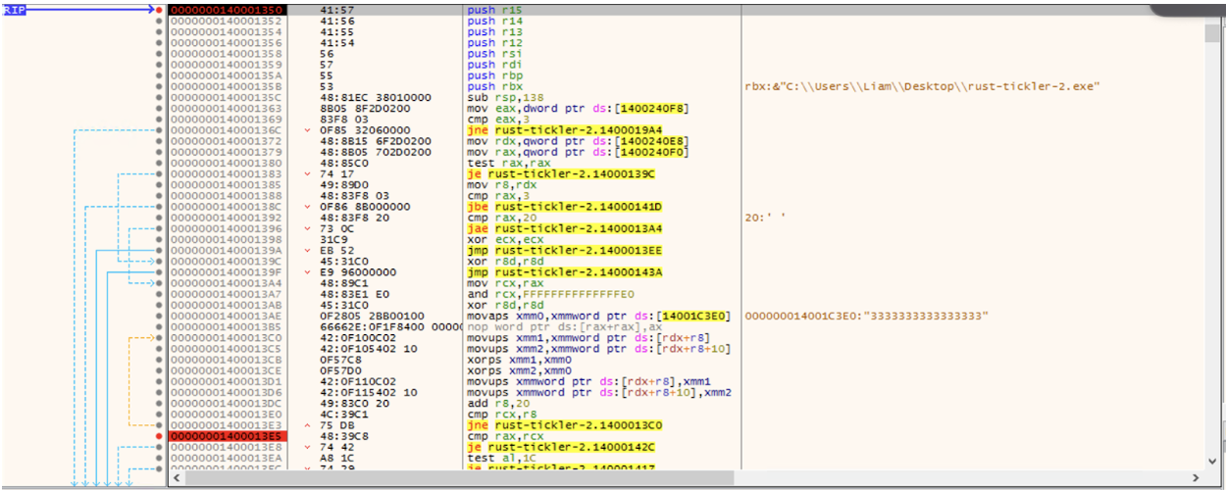The width and height of the screenshot is (1226, 490).
Task: Click opcode bytes 'E9 96000000'
Action: 358,273
